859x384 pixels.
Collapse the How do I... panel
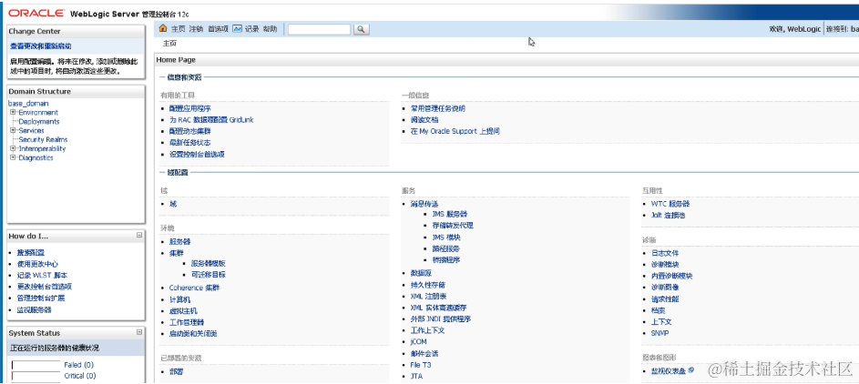tap(139, 235)
